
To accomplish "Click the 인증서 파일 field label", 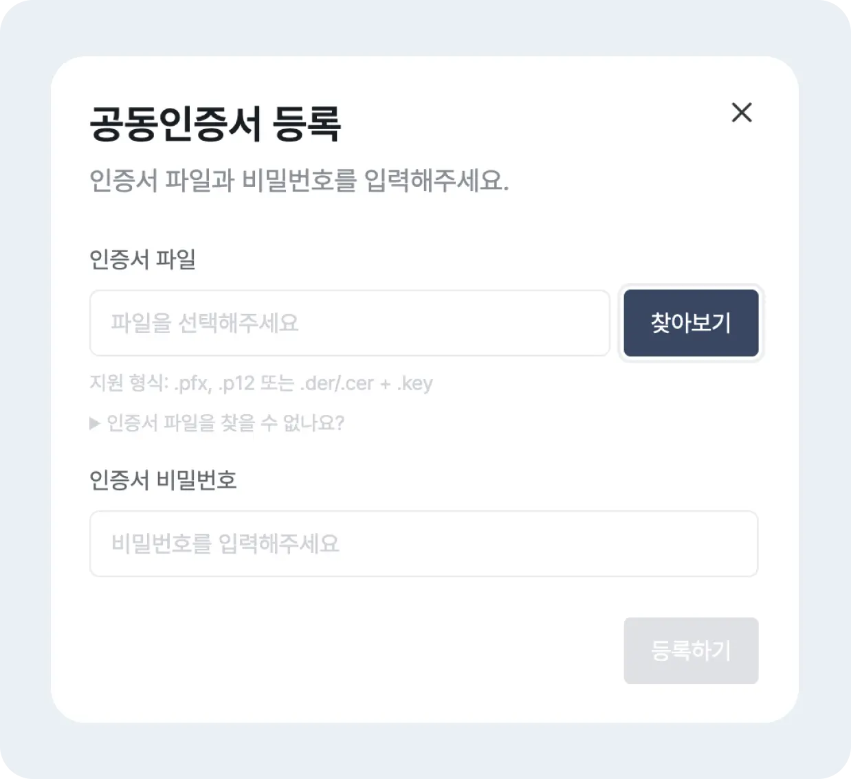I will pyautogui.click(x=142, y=260).
